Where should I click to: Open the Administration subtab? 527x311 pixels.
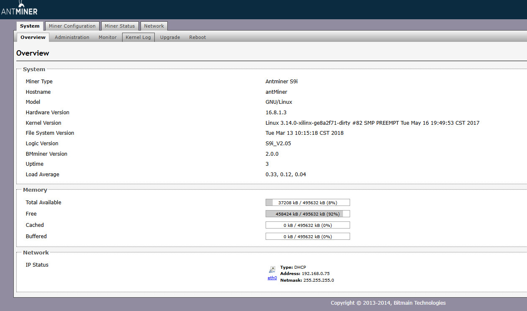click(72, 37)
